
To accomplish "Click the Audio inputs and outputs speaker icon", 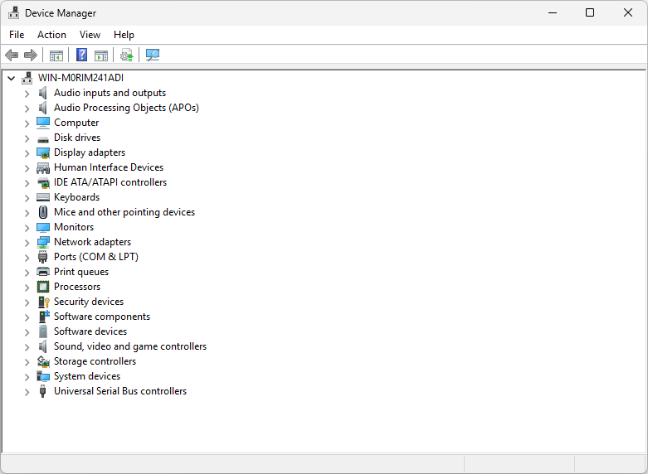I will coord(43,93).
